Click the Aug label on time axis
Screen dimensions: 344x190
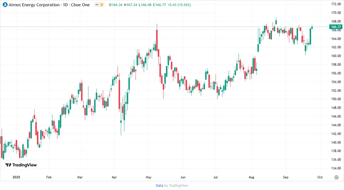(x=252, y=177)
